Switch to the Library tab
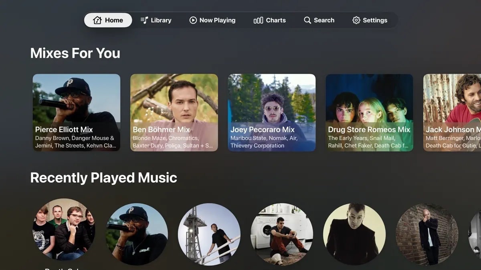 (156, 20)
